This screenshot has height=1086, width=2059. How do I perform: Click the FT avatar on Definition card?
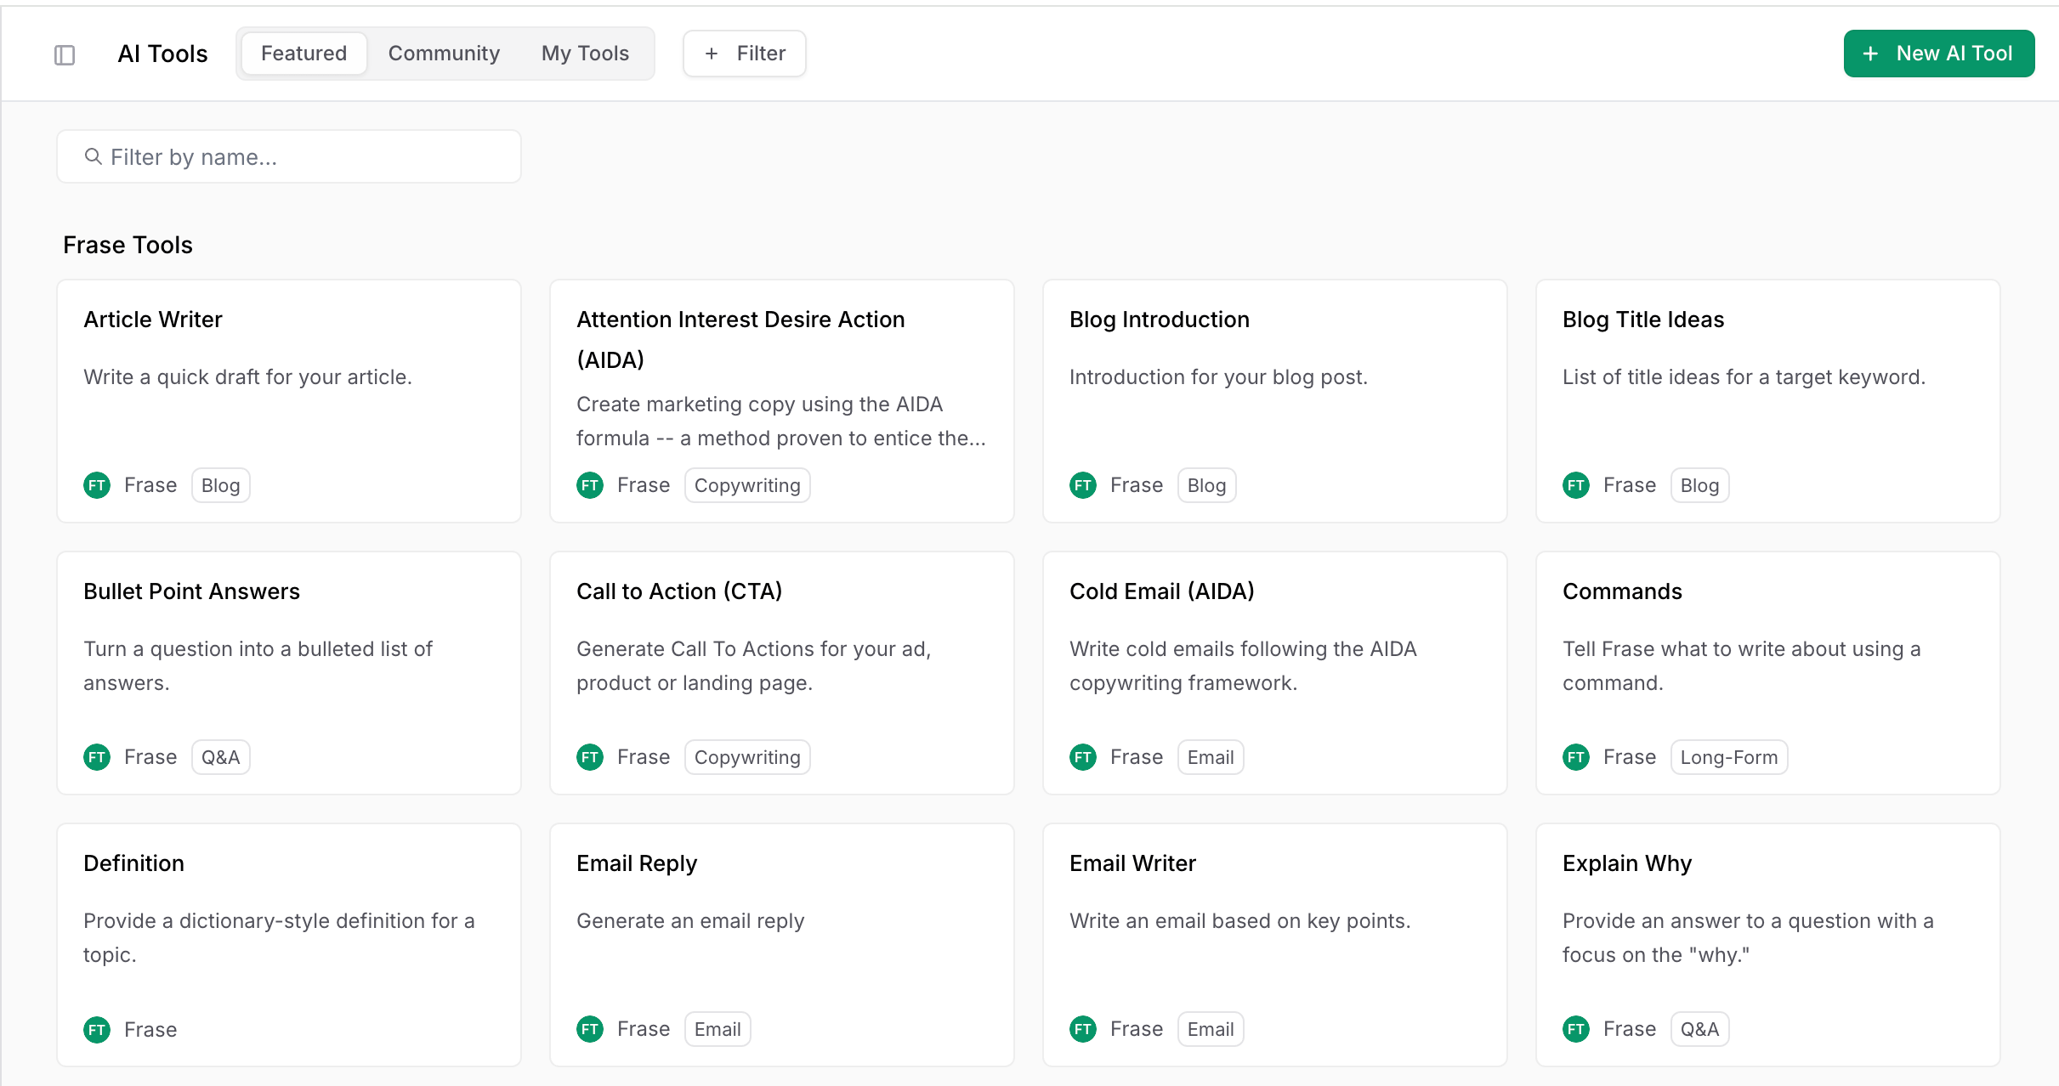[97, 1030]
